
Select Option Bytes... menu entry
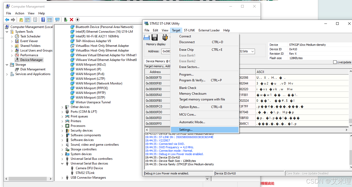click(x=205, y=107)
